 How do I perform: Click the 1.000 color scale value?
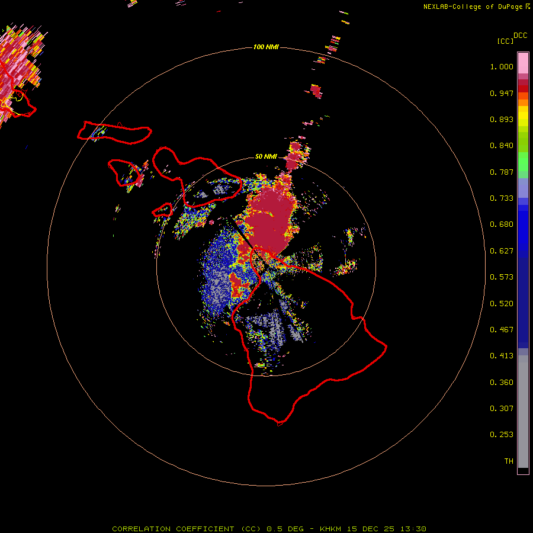click(x=502, y=66)
